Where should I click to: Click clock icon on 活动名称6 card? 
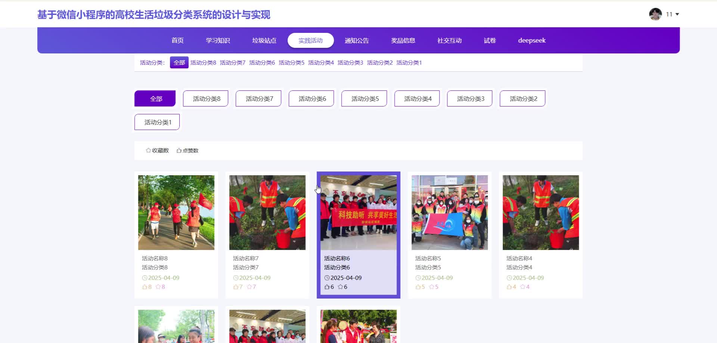(x=327, y=278)
